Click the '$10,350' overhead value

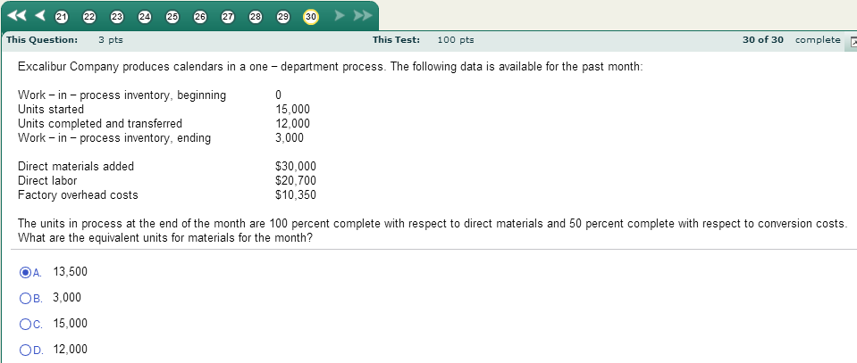tap(296, 194)
